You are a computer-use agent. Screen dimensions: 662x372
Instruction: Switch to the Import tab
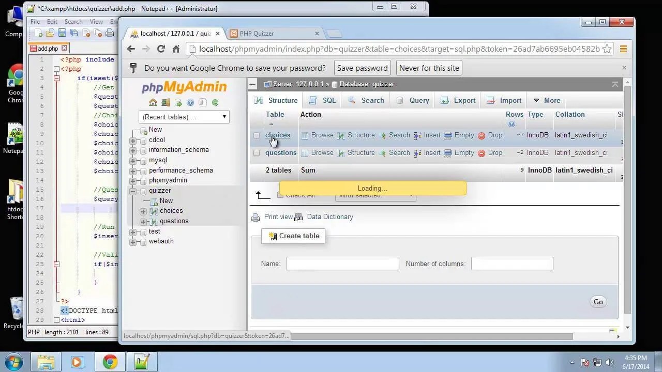coord(504,100)
